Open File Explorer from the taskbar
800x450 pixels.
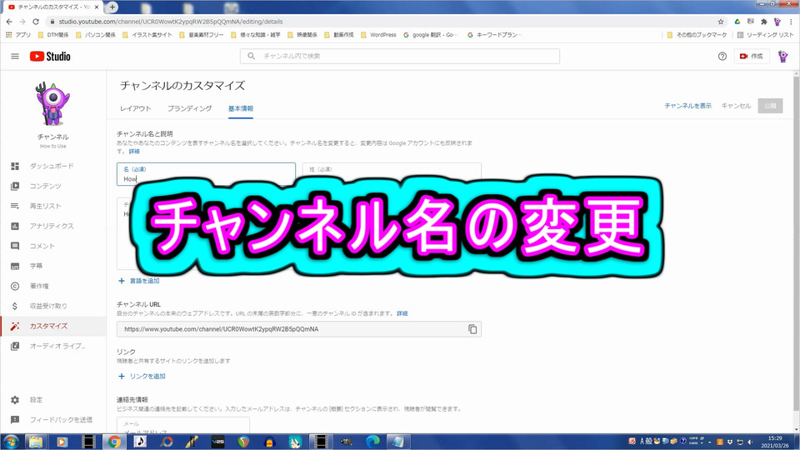[36, 442]
